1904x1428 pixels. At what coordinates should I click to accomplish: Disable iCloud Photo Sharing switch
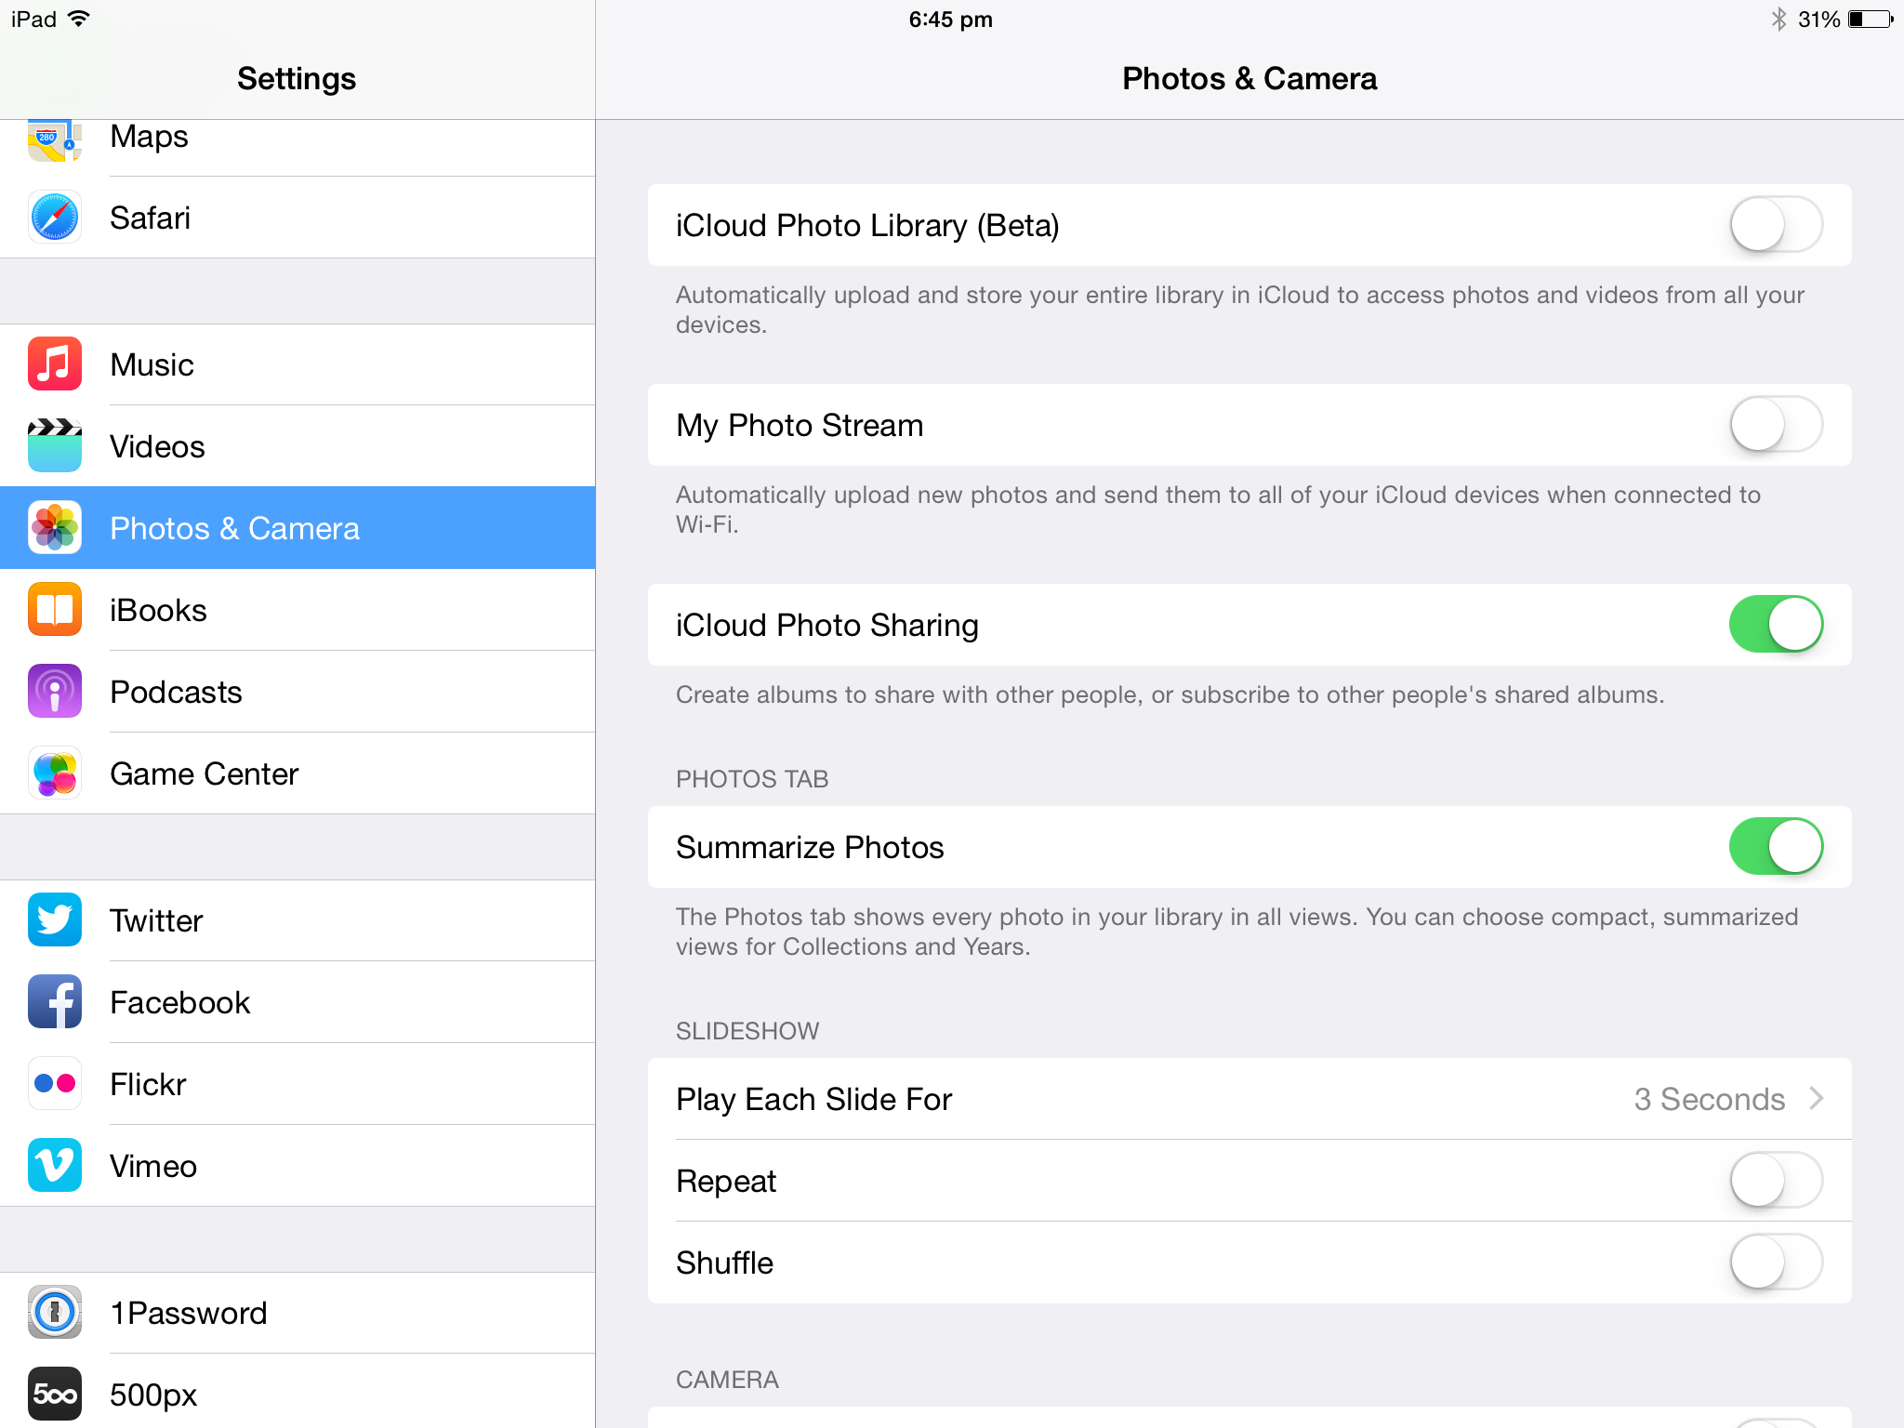(1776, 625)
